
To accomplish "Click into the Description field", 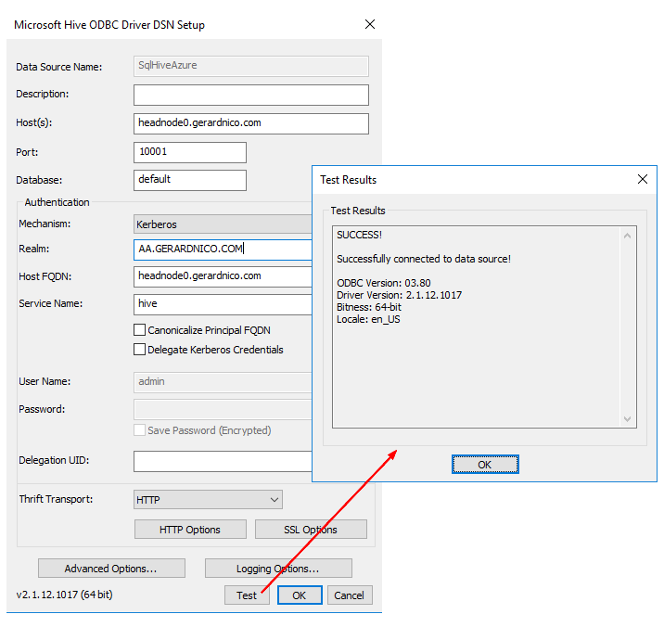I will click(x=250, y=95).
